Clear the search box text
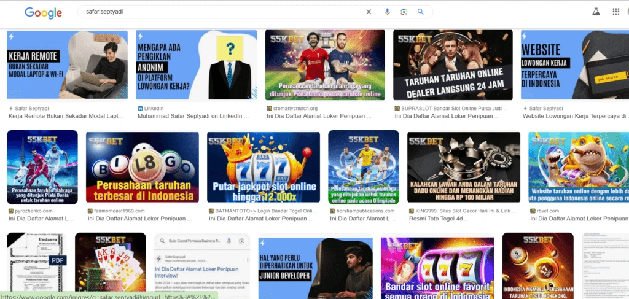 [369, 12]
